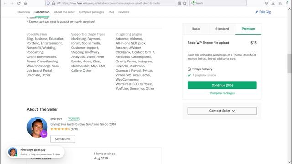Click 'WordPress SEO by Yoast' in the plugin list
The height and width of the screenshot is (164, 292).
(134, 84)
